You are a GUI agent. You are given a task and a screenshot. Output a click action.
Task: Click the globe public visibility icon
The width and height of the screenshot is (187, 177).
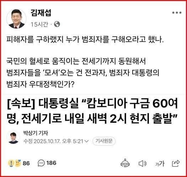tap(57, 24)
